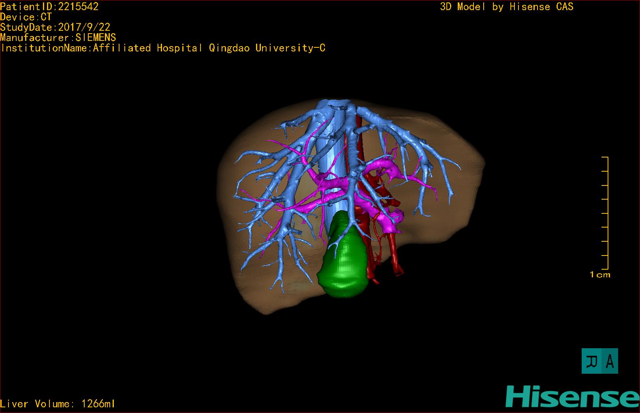Click the PatientID:2215542 text
640x413 pixels.
[49, 6]
